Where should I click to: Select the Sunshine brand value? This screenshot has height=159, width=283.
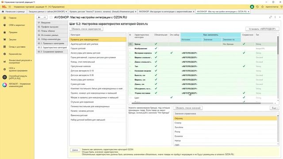[225, 127]
